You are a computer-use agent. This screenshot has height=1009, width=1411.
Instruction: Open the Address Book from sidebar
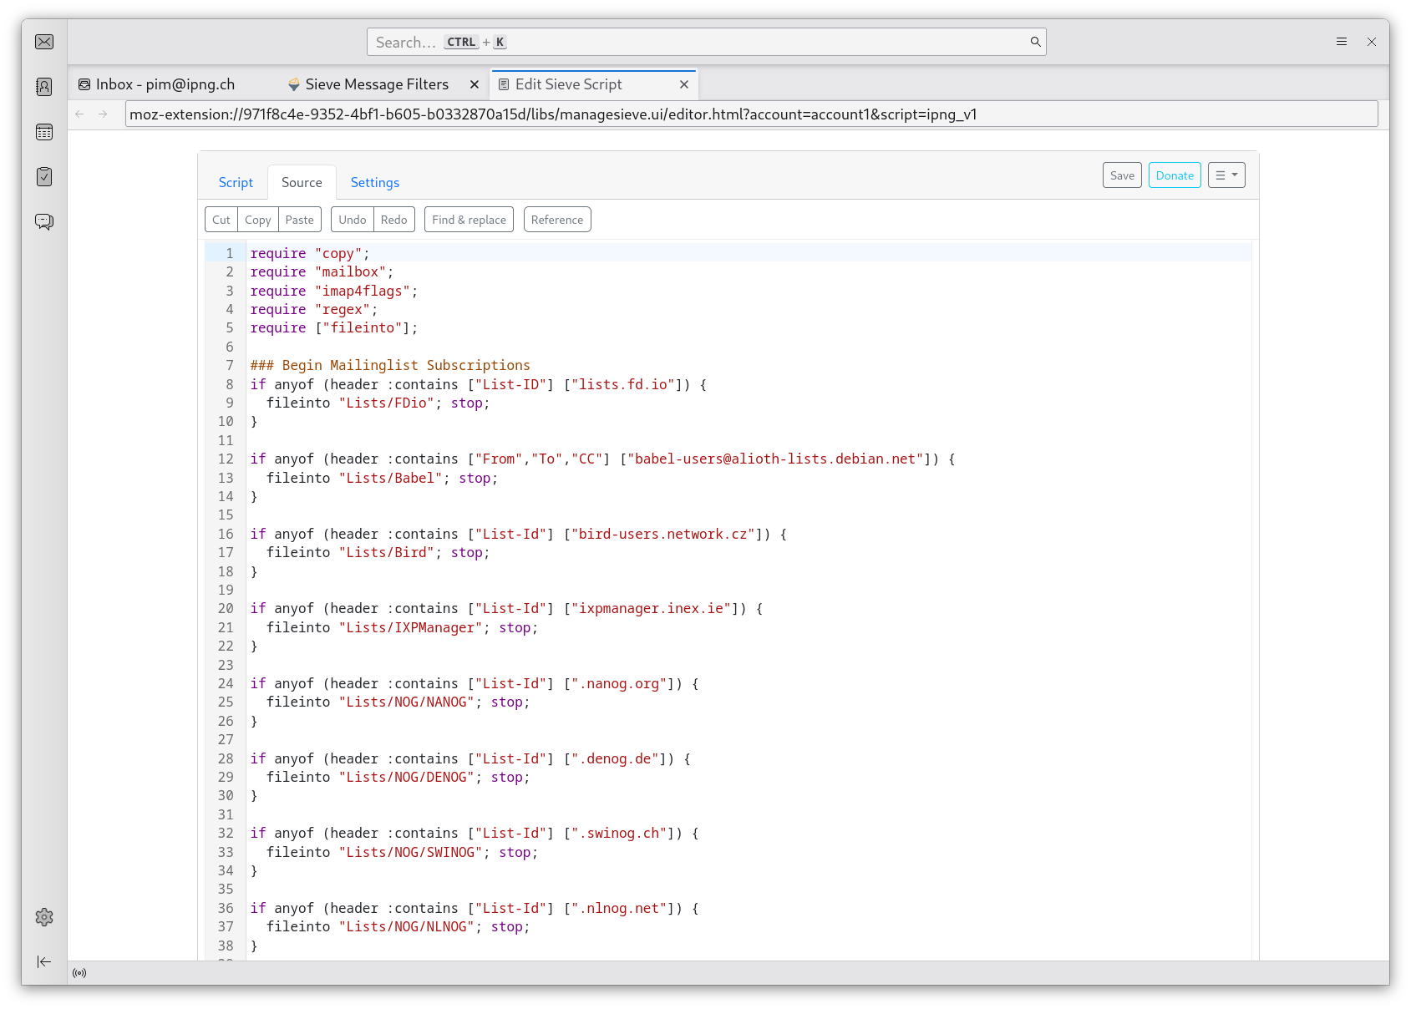click(44, 87)
